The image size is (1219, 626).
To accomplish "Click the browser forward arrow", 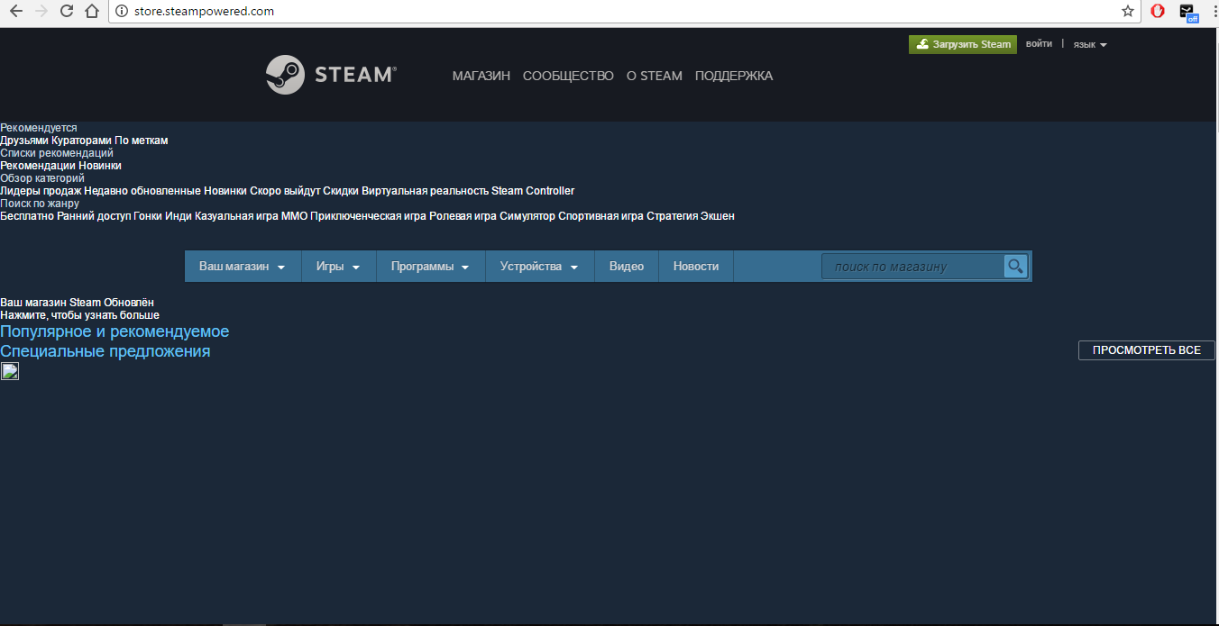I will coord(41,12).
